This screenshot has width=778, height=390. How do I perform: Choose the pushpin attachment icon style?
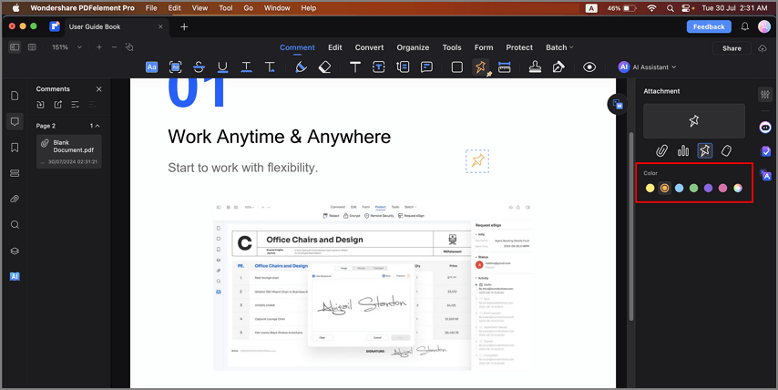click(x=704, y=150)
